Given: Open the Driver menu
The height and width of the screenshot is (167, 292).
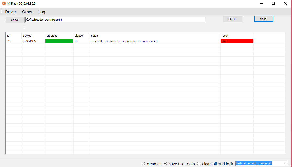Looking at the screenshot, I should pos(11,12).
